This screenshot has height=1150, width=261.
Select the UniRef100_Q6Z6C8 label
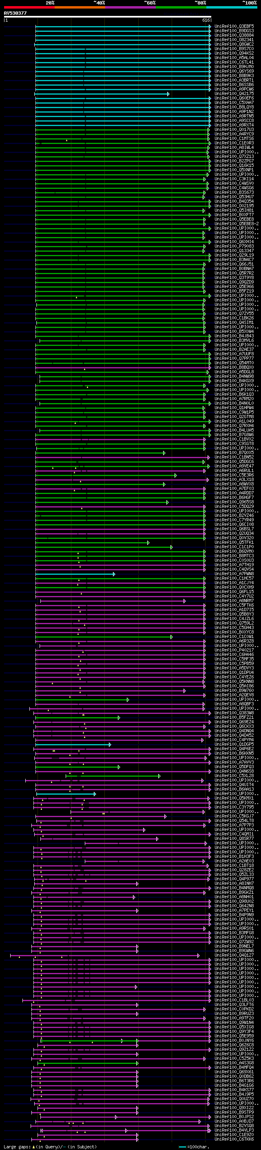[x=234, y=1045]
